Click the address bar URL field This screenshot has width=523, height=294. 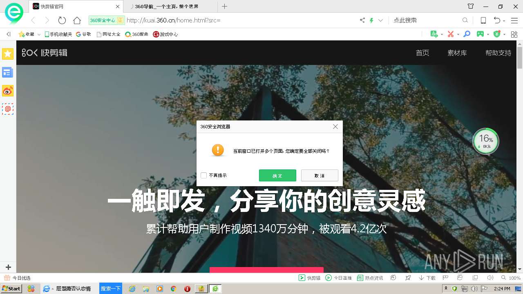click(x=241, y=20)
